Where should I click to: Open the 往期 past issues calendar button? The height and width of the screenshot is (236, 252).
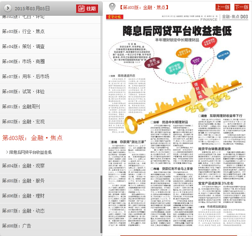87,9
